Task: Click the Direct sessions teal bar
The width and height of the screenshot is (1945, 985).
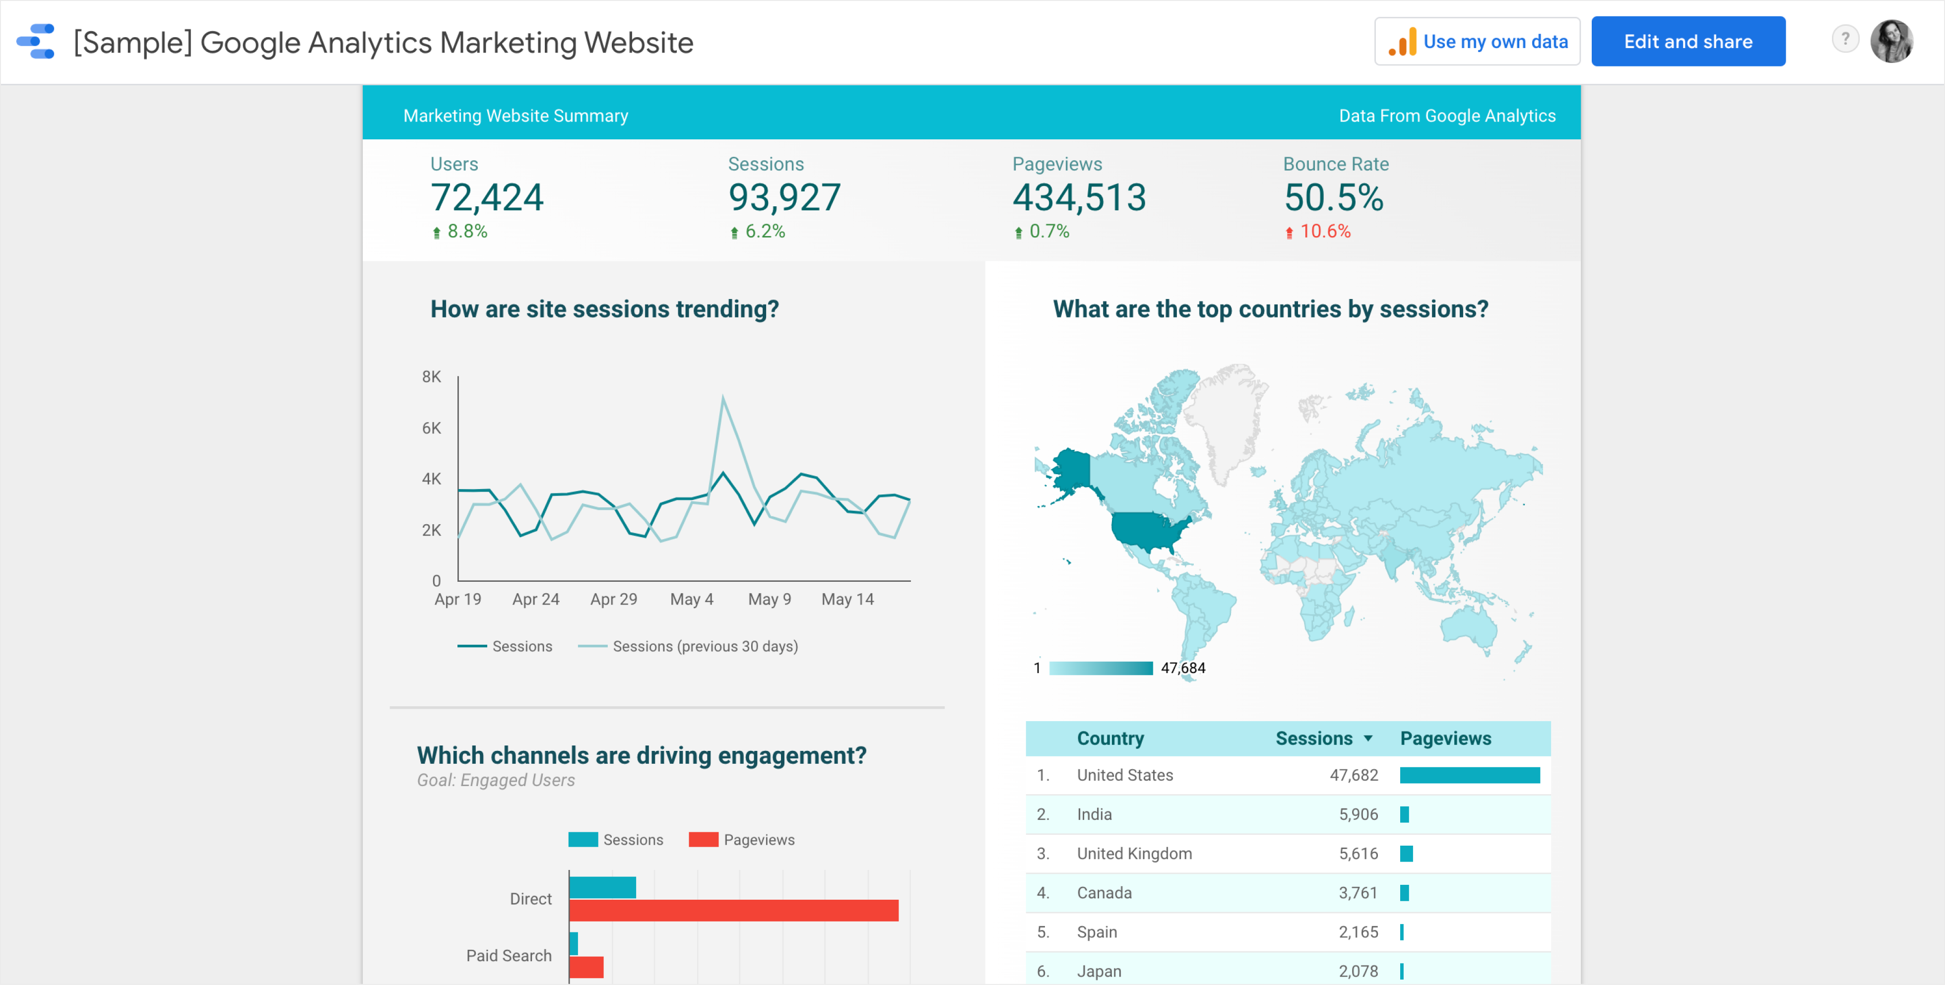Action: click(602, 888)
